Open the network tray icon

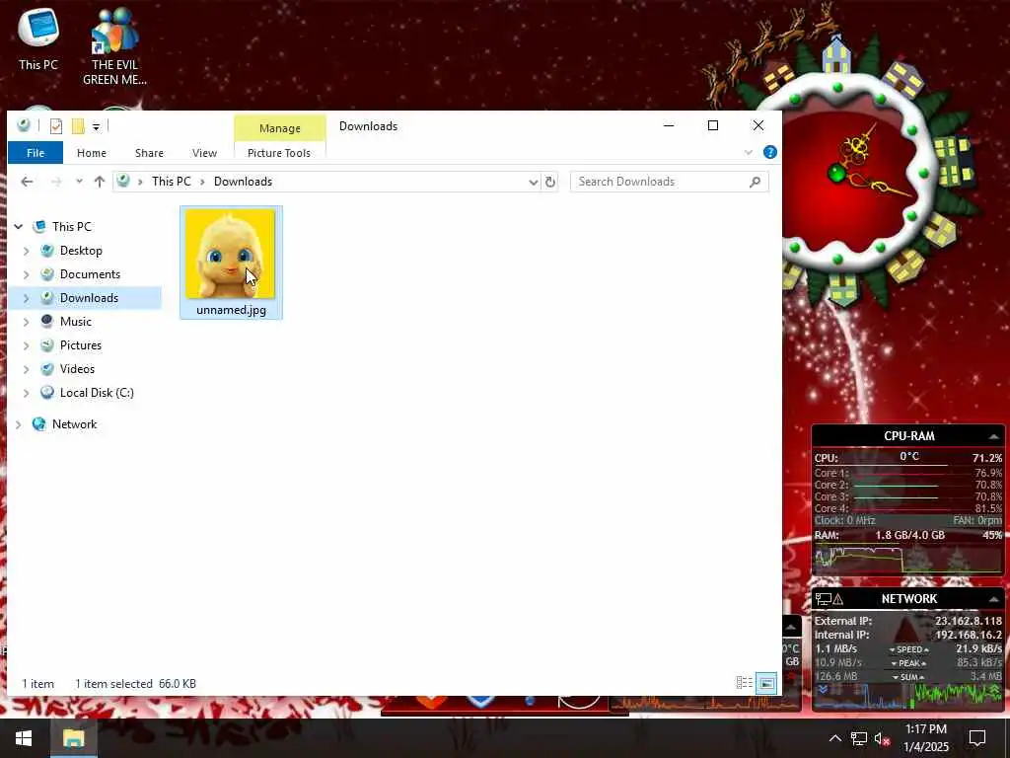coord(859,738)
